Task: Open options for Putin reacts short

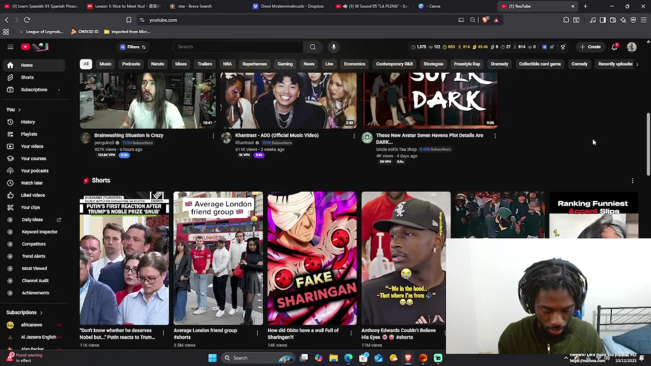Action: (163, 333)
